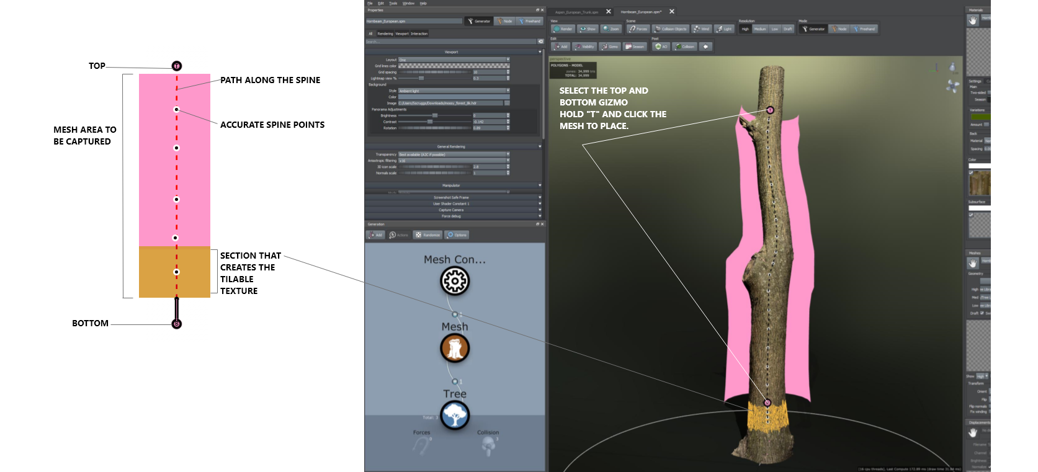
Task: Open the Transparency dropdown
Action: point(454,154)
